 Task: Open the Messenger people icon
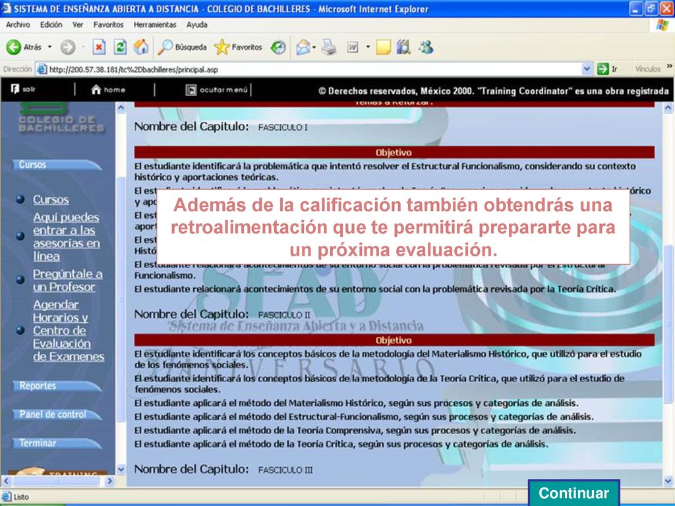point(426,47)
